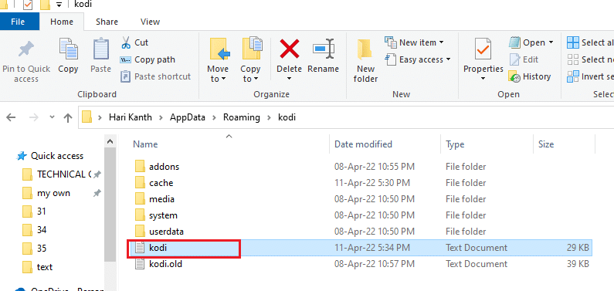The width and height of the screenshot is (614, 291).
Task: Switch to the Home tab
Action: tap(62, 22)
